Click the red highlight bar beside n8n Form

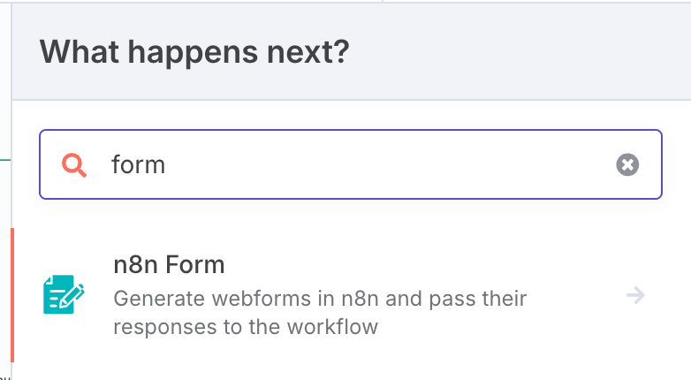(12, 295)
